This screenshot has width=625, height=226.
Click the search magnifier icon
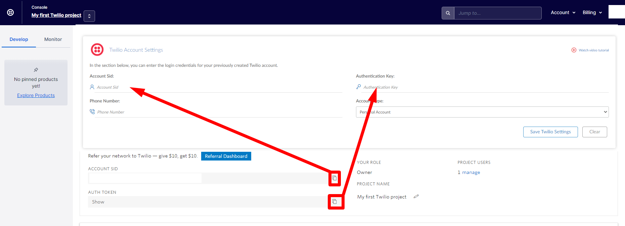[x=448, y=13]
